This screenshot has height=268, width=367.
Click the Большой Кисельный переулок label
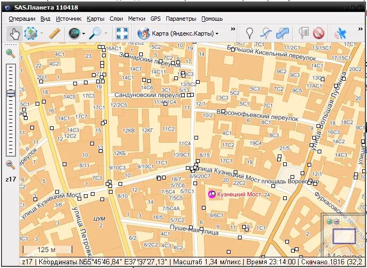tap(271, 53)
